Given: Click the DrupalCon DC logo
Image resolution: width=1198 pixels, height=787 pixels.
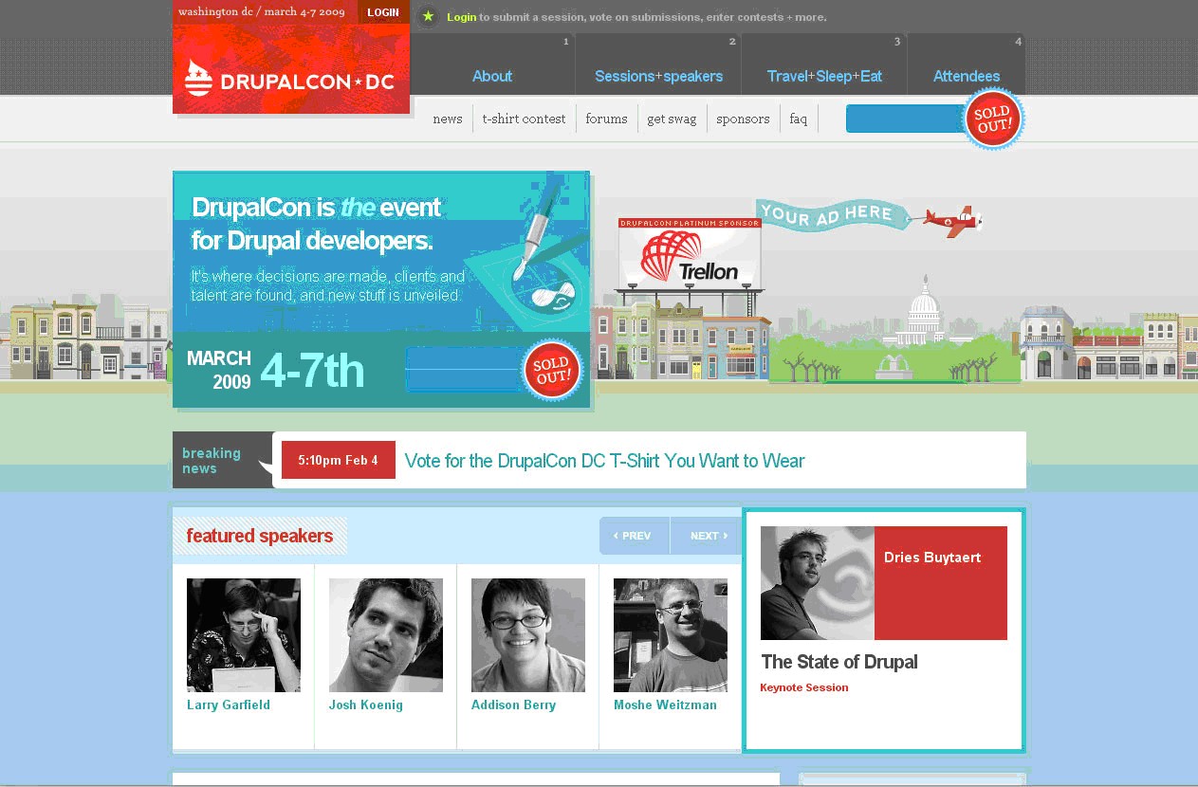Looking at the screenshot, I should coord(290,81).
